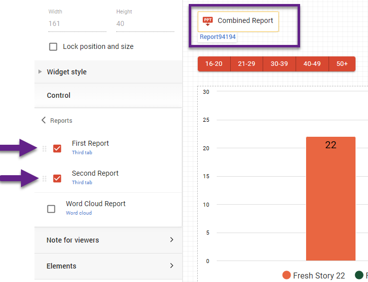Click the drag handle beside First Report
Image resolution: width=368 pixels, height=282 pixels.
[44, 148]
